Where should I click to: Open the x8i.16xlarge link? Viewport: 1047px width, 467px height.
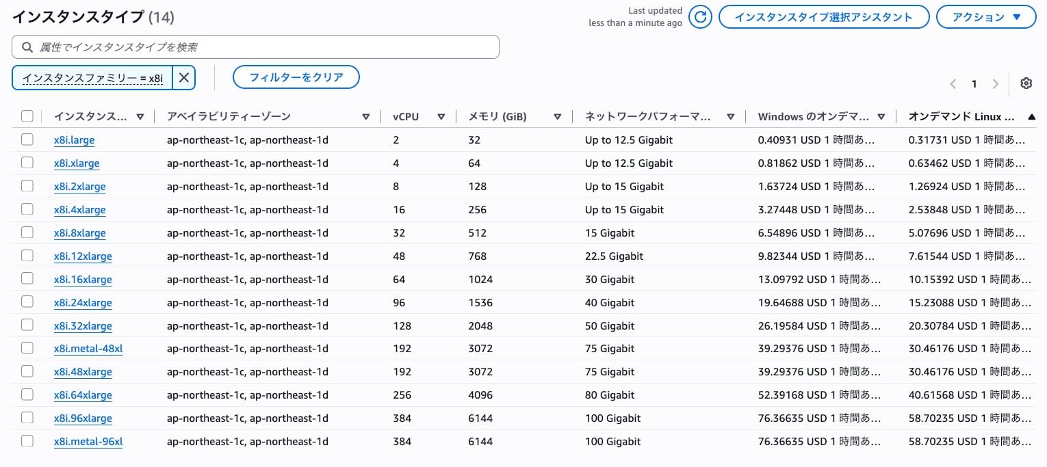pyautogui.click(x=83, y=280)
